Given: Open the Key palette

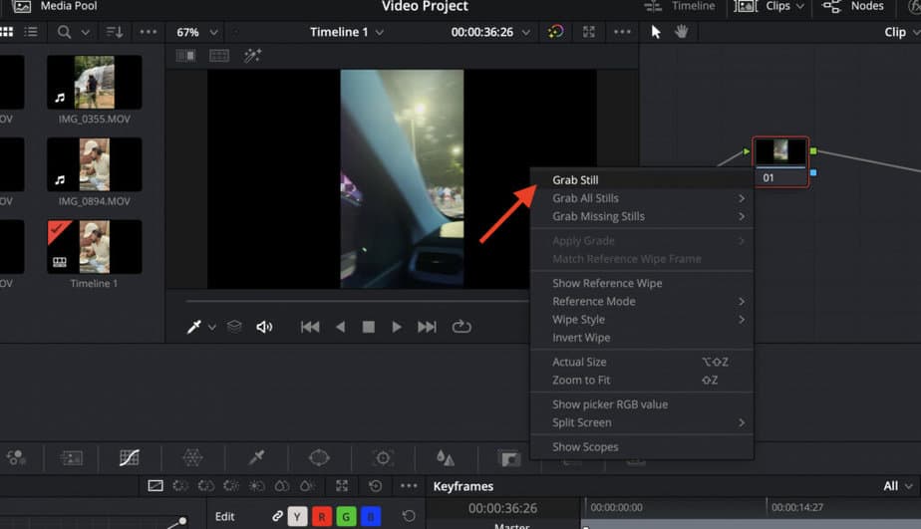Looking at the screenshot, I should 508,458.
